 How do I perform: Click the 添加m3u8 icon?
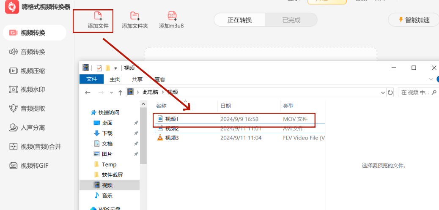172,16
